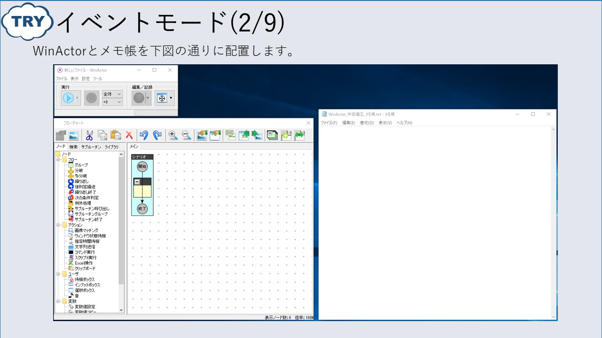Image resolution: width=602 pixels, height=338 pixels.
Task: Select the 例外処理 node in tree
Action: point(83,203)
